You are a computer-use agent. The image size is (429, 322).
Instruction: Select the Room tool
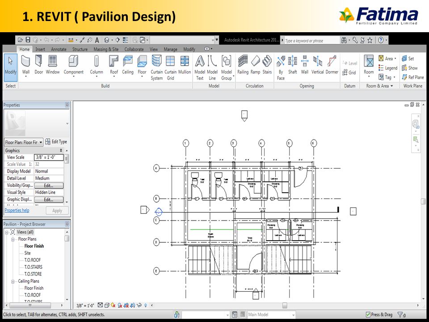369,67
